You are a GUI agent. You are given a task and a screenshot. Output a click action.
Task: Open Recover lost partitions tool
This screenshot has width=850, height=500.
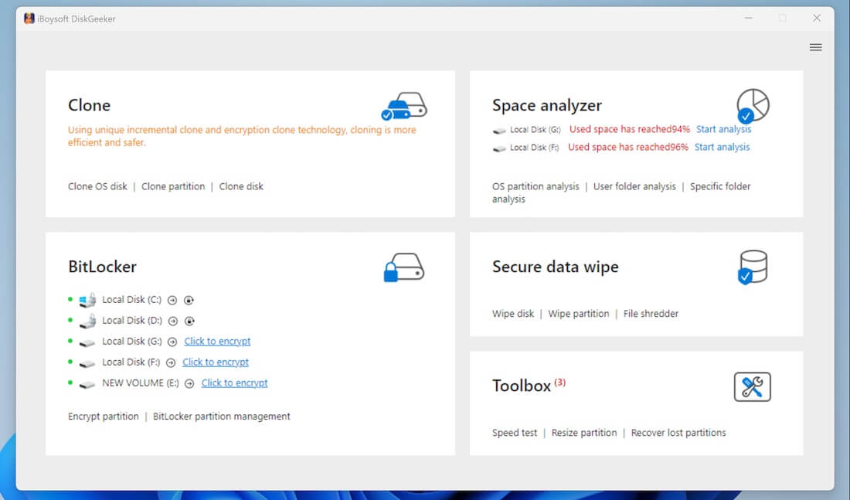tap(678, 433)
